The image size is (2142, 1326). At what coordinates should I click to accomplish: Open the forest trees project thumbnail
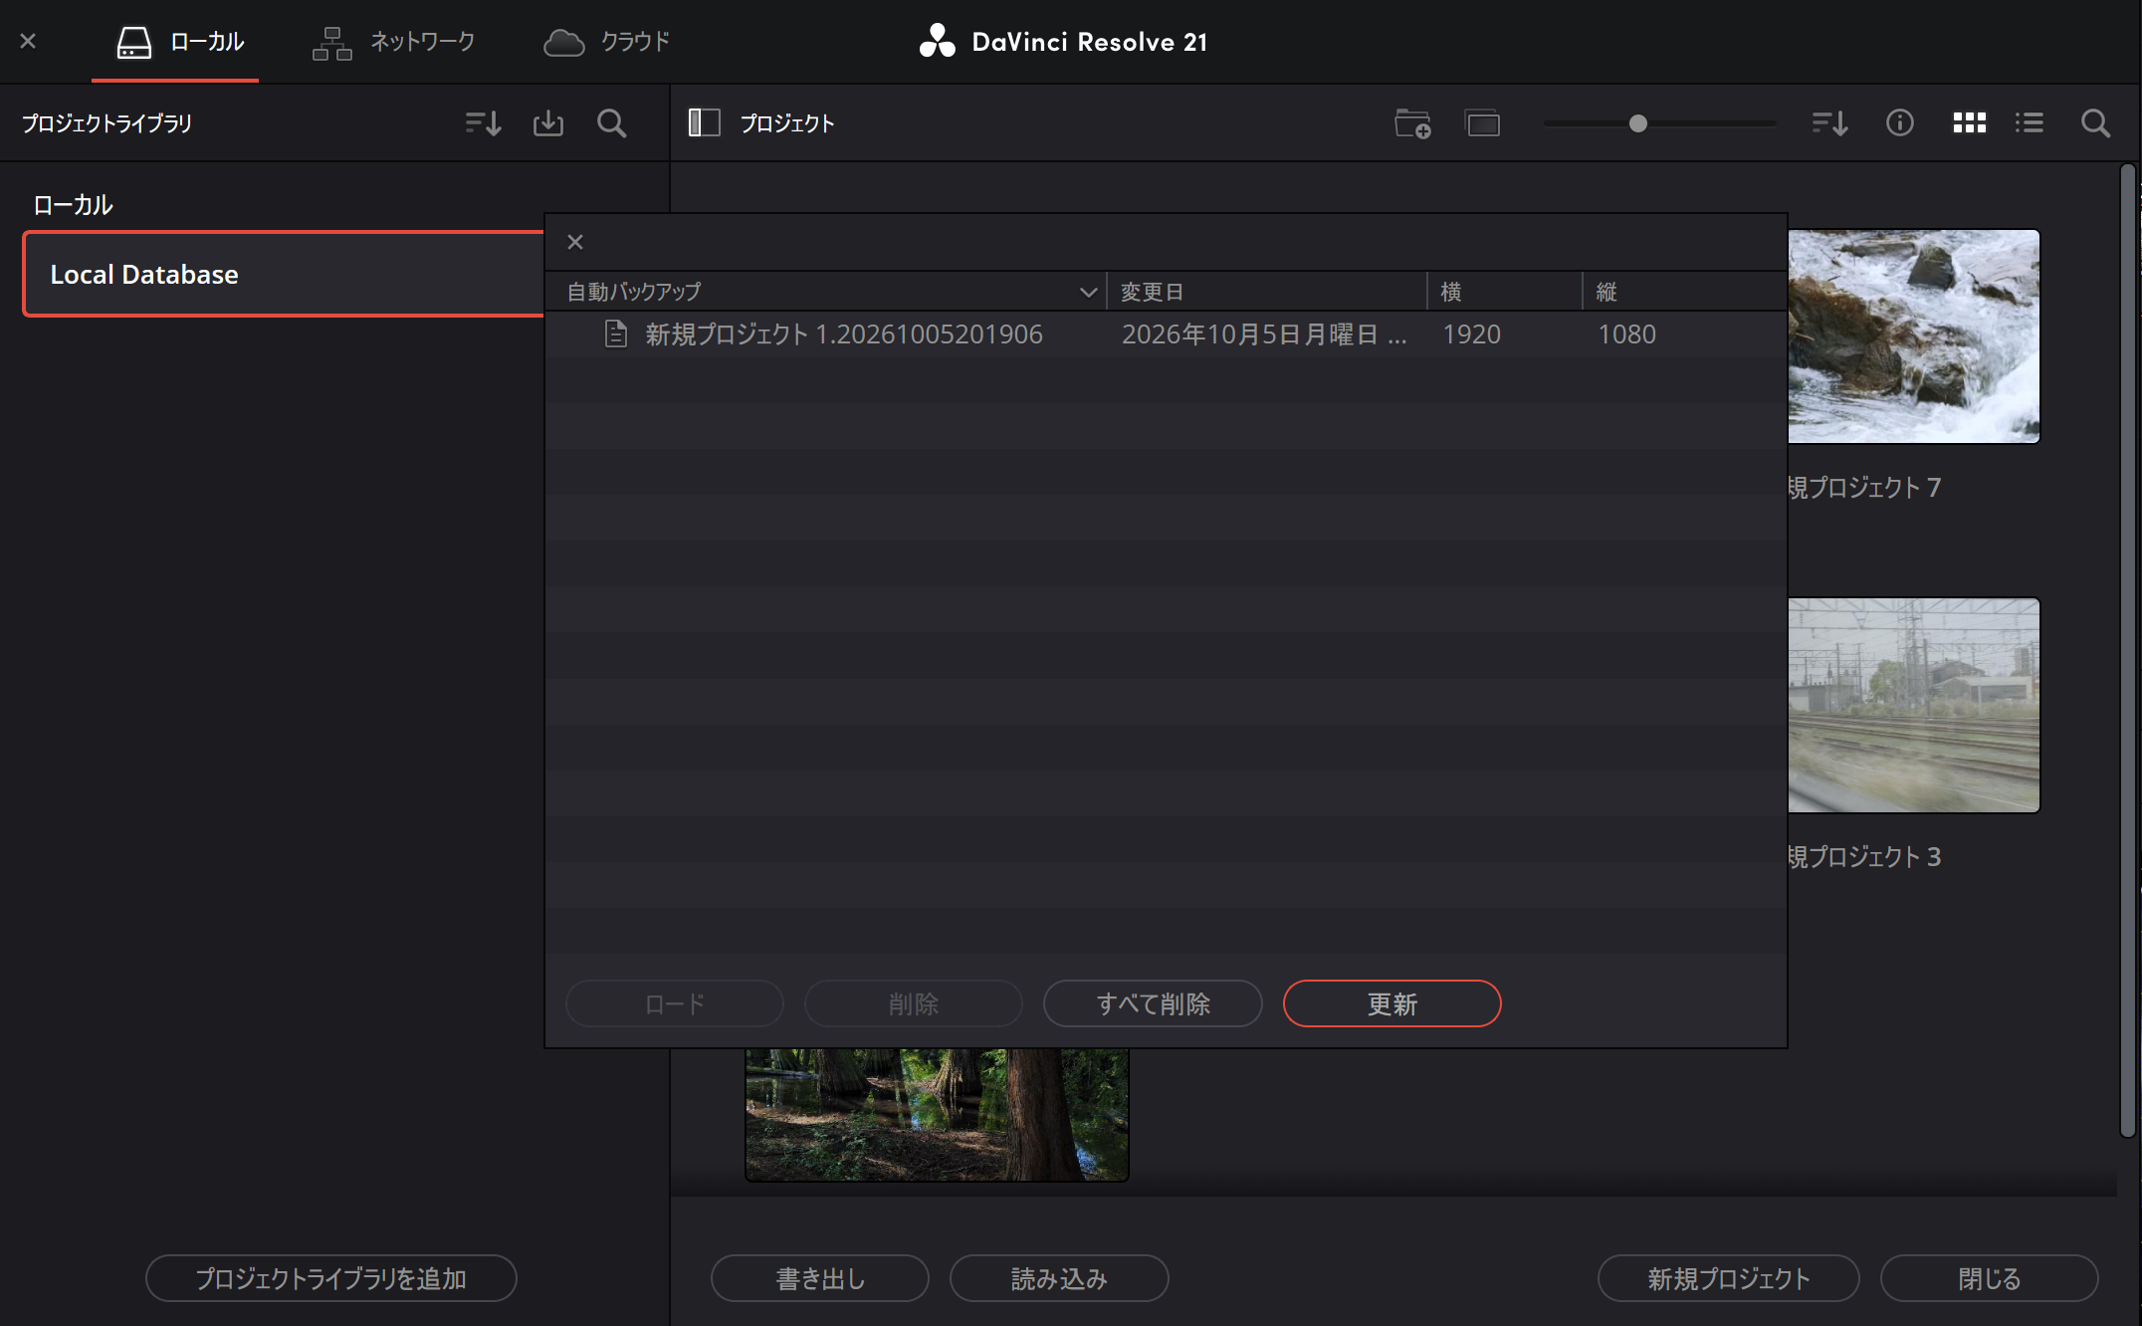(x=937, y=1114)
